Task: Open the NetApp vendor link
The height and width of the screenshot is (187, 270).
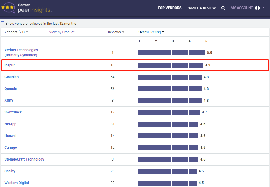Action: click(x=10, y=124)
